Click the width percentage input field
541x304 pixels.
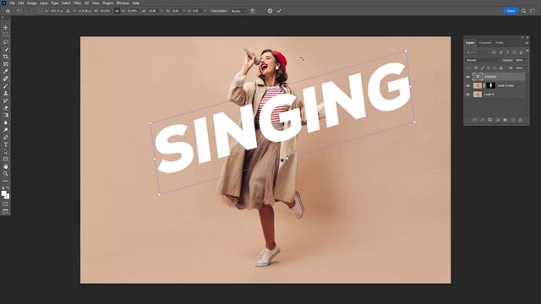(x=105, y=11)
